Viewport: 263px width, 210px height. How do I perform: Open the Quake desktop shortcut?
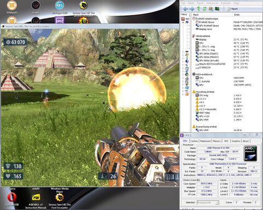tap(36, 7)
